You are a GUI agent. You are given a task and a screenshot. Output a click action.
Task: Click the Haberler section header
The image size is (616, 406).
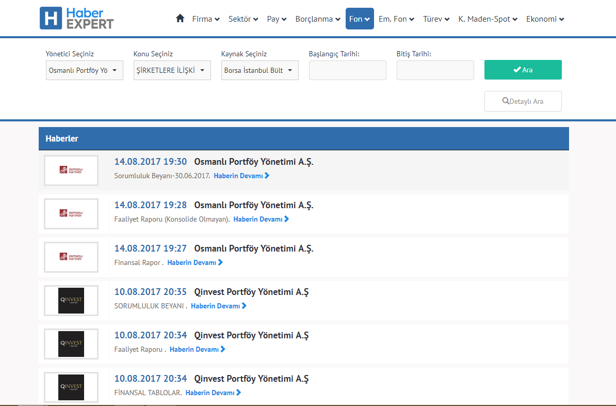(304, 138)
